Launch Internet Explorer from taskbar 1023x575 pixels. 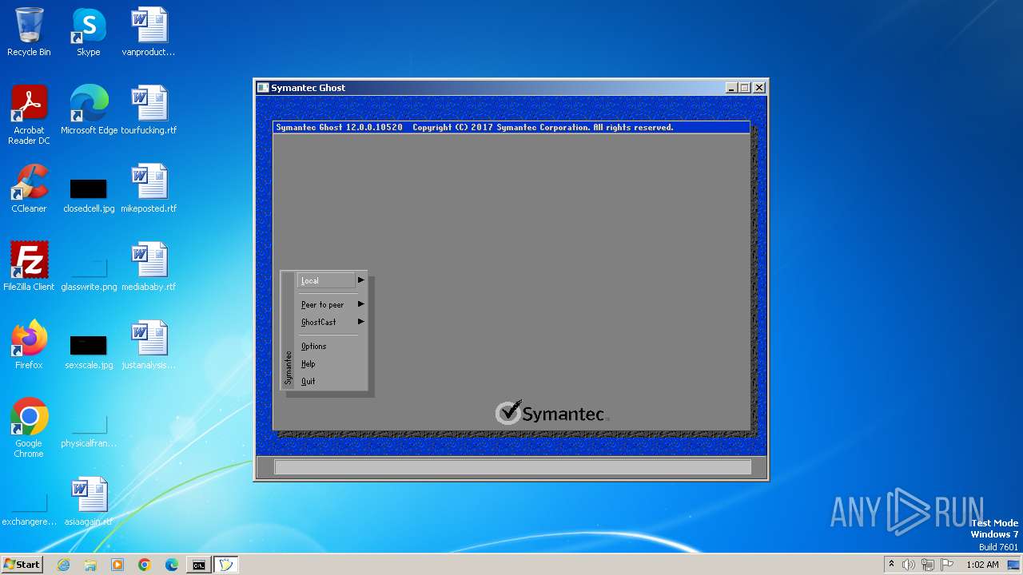[x=63, y=565]
